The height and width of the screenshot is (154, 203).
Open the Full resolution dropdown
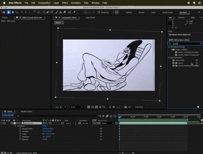click(x=77, y=107)
